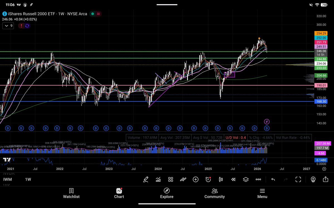Select the 190.01 pink price label
The width and height of the screenshot is (334, 208).
coord(321,85)
